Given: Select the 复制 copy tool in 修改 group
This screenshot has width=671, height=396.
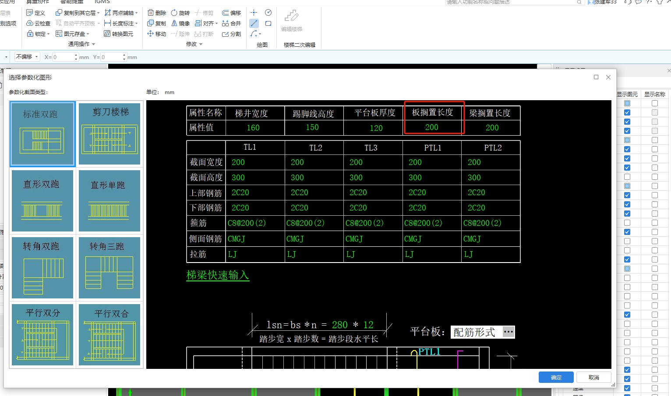Looking at the screenshot, I should (x=157, y=23).
